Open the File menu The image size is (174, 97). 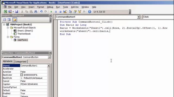coord(10,7)
